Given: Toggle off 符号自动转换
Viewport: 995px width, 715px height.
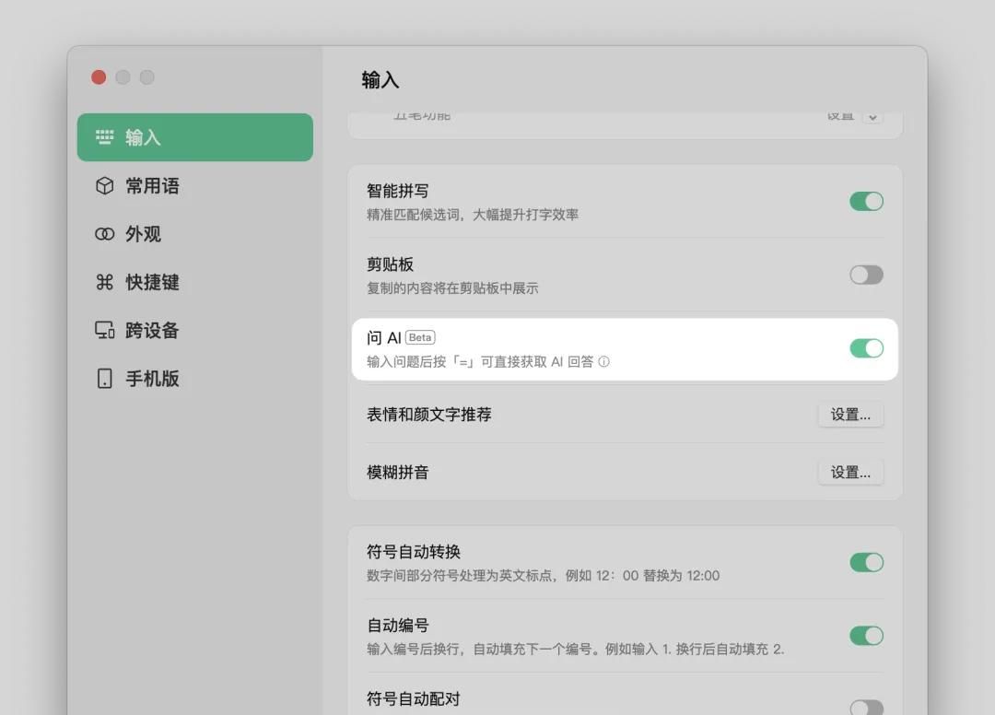Looking at the screenshot, I should pos(866,562).
